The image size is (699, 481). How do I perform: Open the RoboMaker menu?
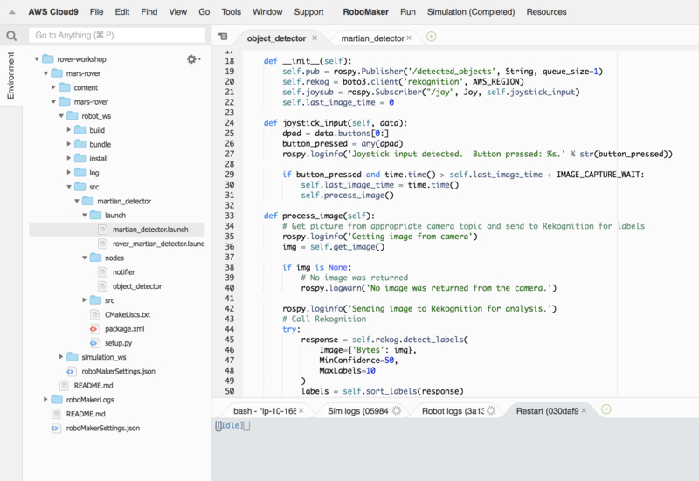[365, 12]
